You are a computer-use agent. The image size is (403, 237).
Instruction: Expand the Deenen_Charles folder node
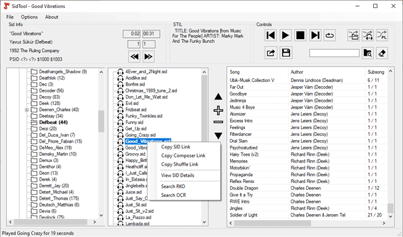27,110
